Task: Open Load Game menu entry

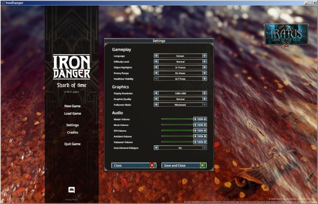Action: pyautogui.click(x=72, y=113)
